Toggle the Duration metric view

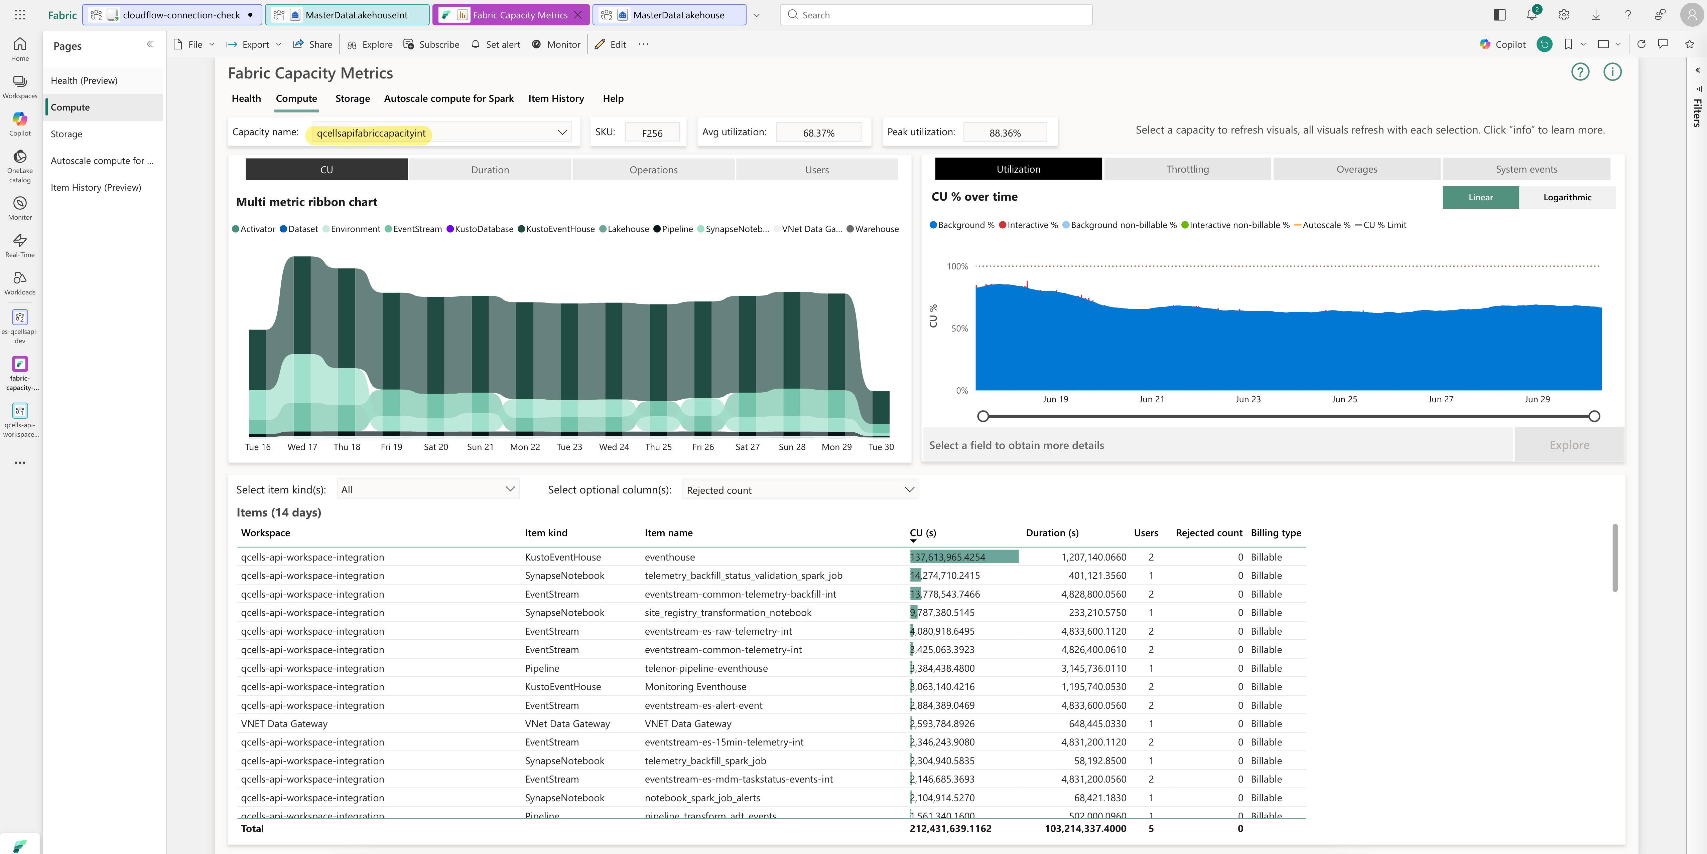click(490, 170)
